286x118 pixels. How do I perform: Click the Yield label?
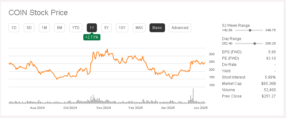coord(226,71)
